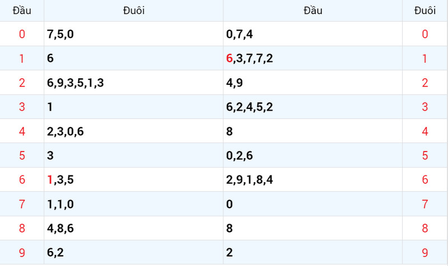Click the cell containing 2,9,1,8,4
Image resolution: width=448 pixels, height=266 pixels.
pyautogui.click(x=312, y=179)
